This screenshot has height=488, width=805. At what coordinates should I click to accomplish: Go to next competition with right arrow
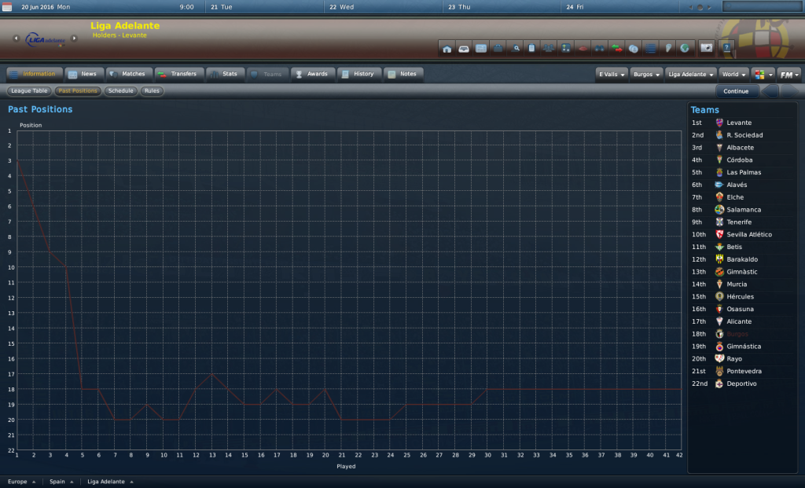(74, 38)
